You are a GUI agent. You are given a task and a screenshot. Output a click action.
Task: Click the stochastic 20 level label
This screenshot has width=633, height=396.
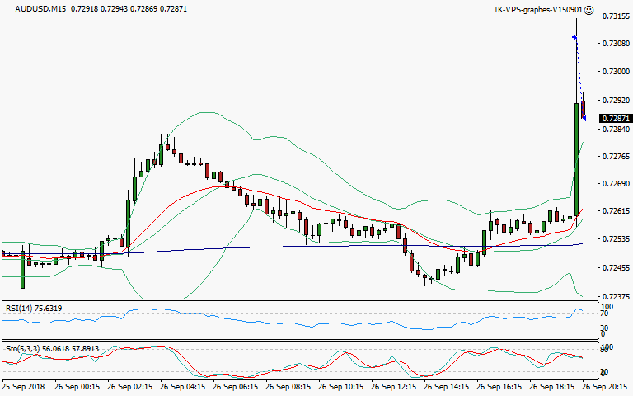[x=604, y=372]
